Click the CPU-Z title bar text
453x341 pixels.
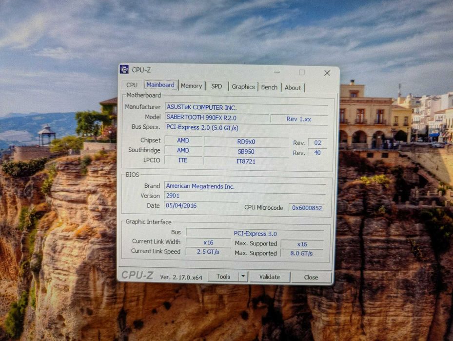pos(141,70)
